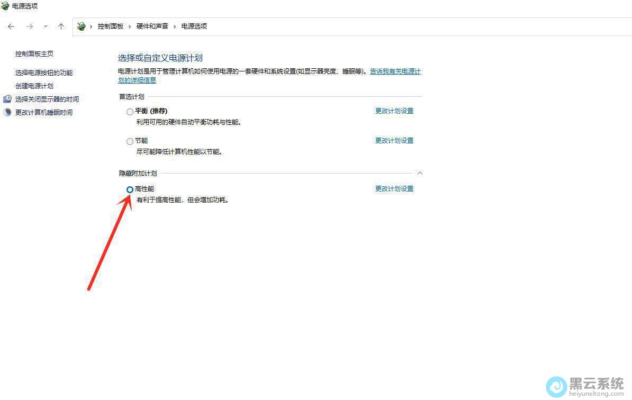This screenshot has height=400, width=632.
Task: Click the forward navigation arrow
Action: click(29, 26)
